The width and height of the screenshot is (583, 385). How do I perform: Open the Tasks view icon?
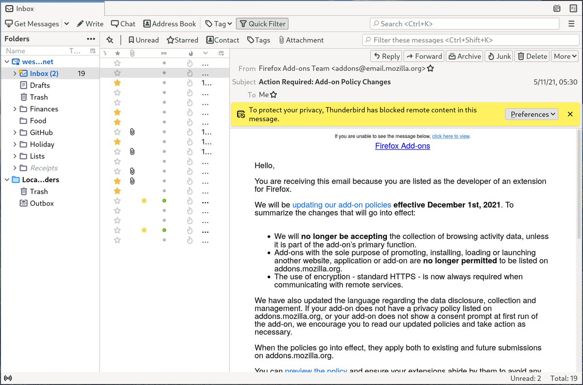[574, 8]
